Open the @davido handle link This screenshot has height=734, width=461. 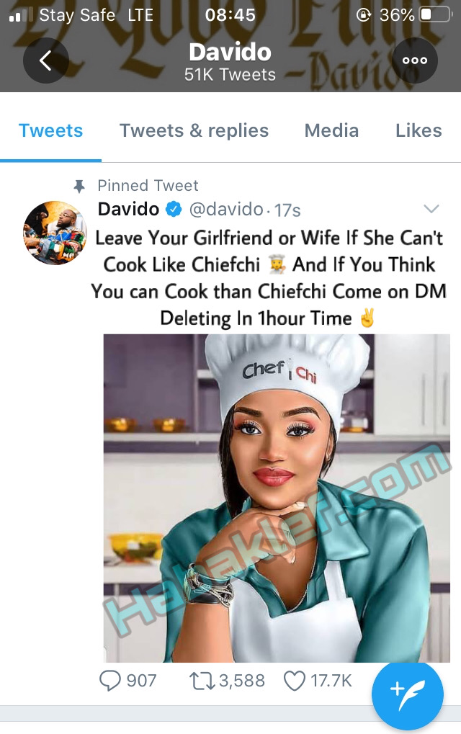click(x=225, y=210)
